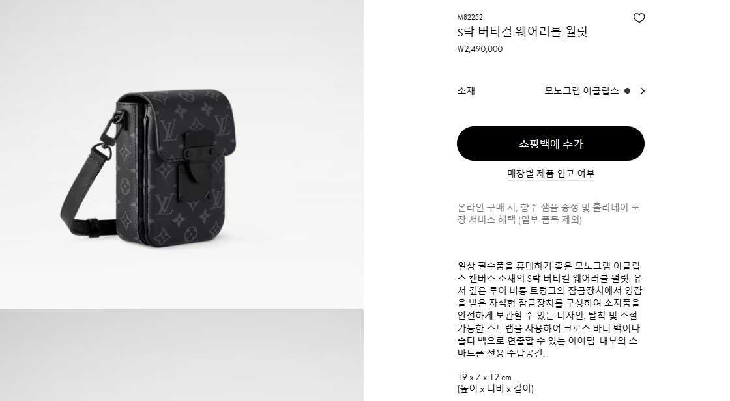Add the bag to wishlist with heart icon
This screenshot has width=730, height=401.
point(639,18)
